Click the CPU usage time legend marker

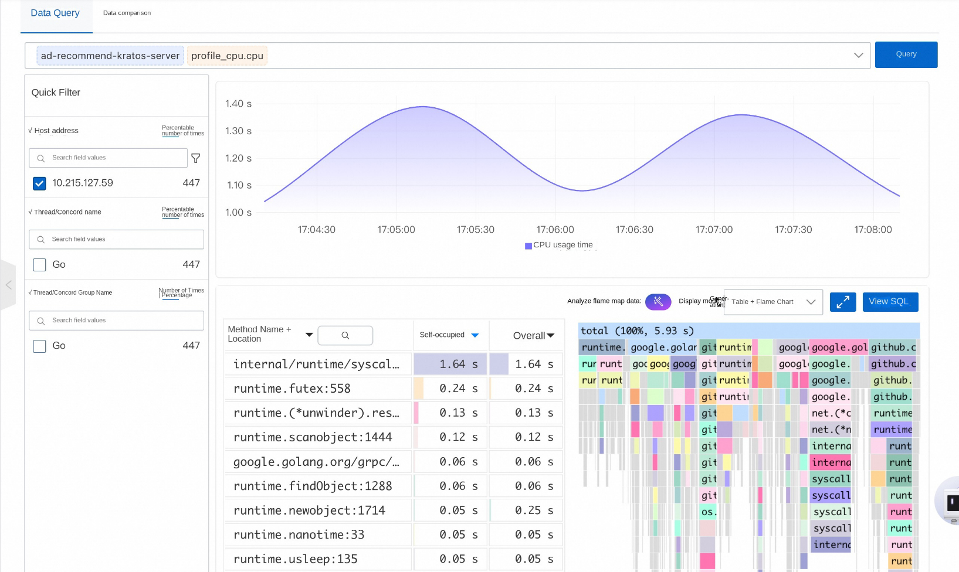point(528,246)
